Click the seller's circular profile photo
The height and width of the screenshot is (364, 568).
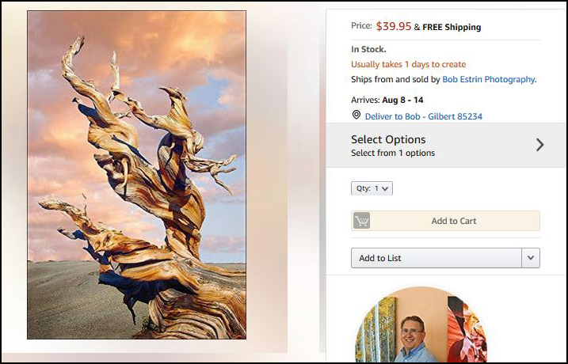point(421,325)
